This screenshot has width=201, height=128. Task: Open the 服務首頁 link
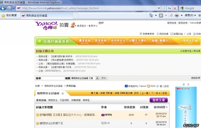(172, 23)
